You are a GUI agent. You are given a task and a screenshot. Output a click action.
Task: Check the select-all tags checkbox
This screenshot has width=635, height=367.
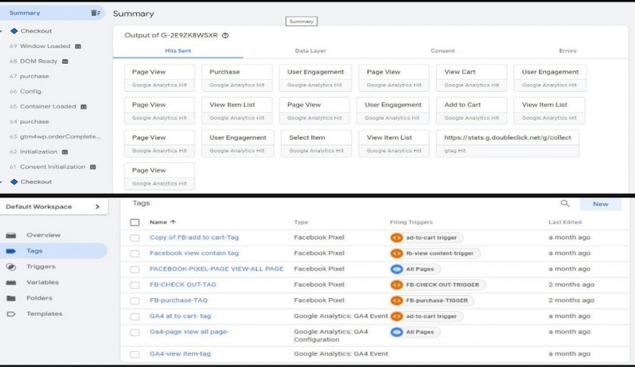(x=135, y=222)
